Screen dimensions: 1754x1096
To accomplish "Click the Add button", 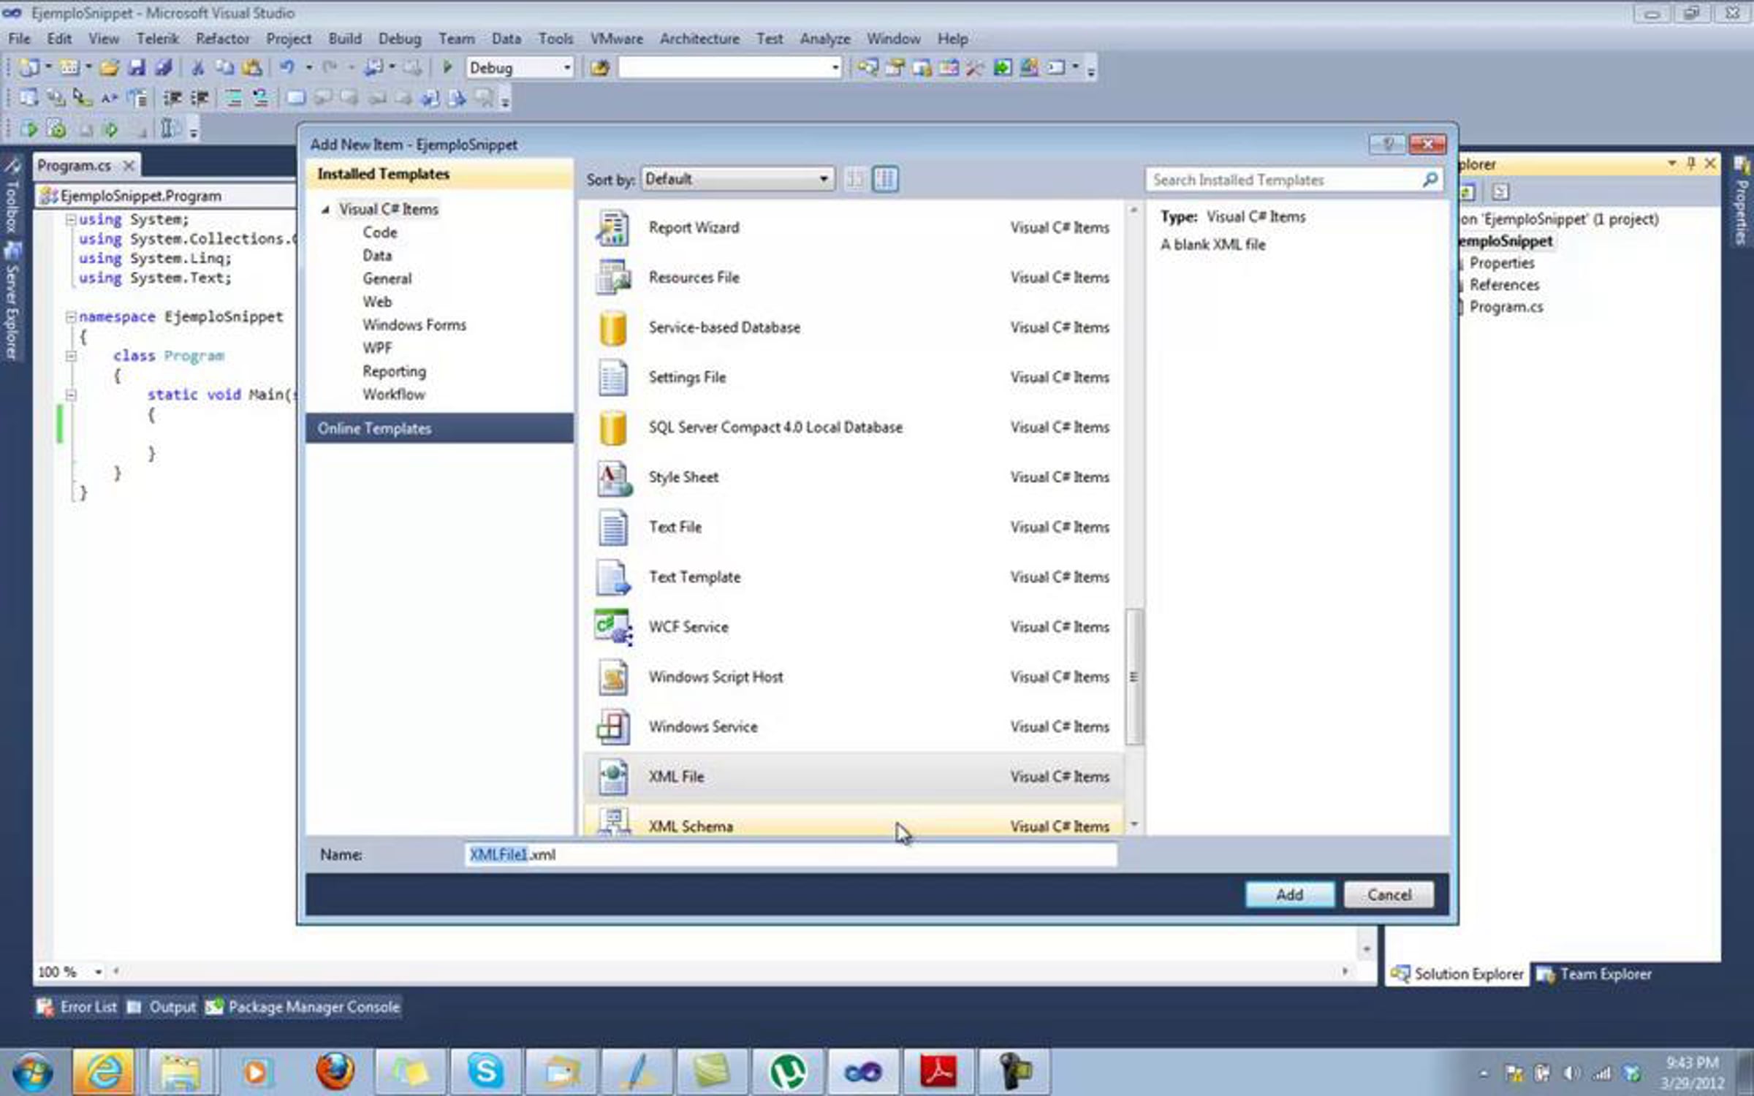I will click(1289, 894).
